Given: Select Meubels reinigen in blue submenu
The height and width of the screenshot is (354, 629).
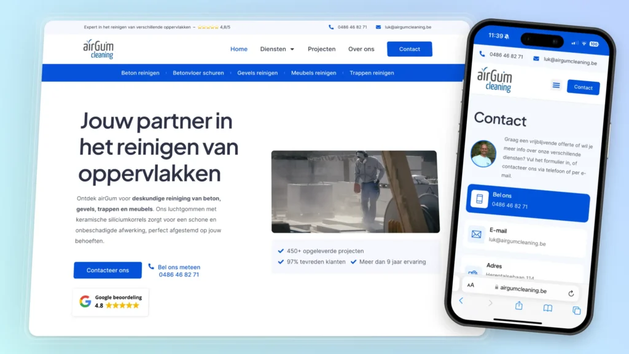Looking at the screenshot, I should (x=314, y=73).
